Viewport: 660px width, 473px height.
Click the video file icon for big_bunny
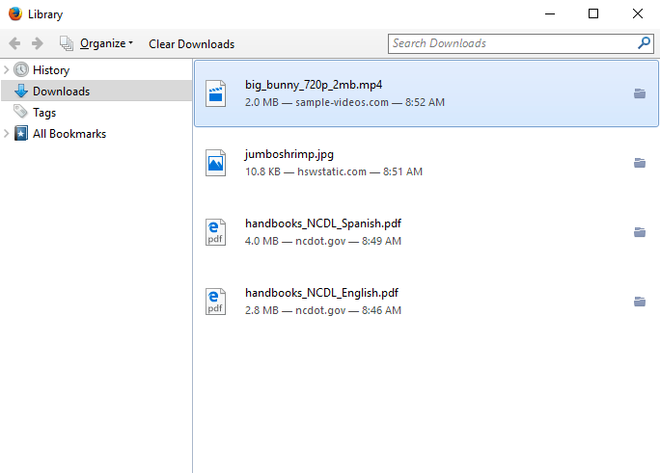(x=216, y=93)
